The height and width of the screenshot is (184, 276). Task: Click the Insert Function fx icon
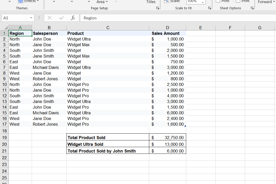[73, 18]
